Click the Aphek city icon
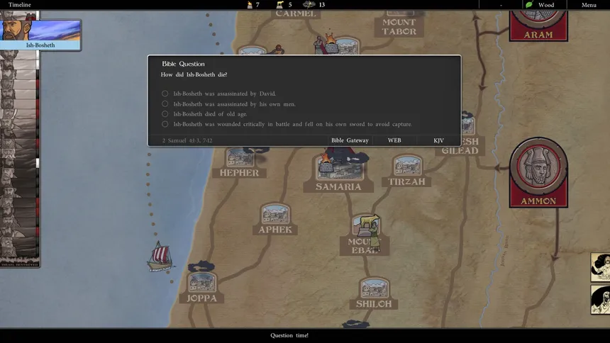This screenshot has width=610, height=343. (275, 214)
